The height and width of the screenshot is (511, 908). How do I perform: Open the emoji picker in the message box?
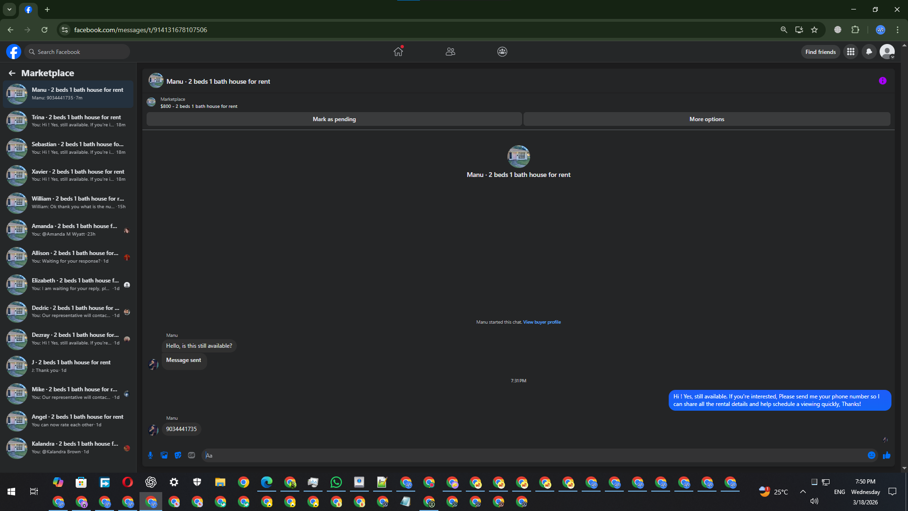[872, 455]
